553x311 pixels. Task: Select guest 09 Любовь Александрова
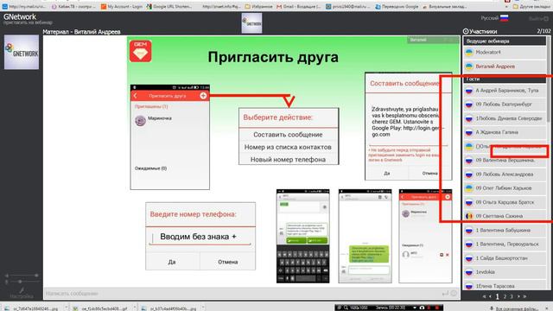pos(505,175)
